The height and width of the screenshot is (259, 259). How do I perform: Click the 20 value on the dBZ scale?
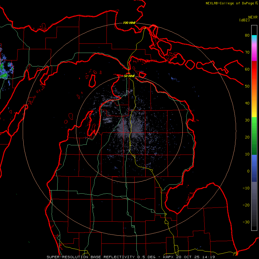pos(247,137)
